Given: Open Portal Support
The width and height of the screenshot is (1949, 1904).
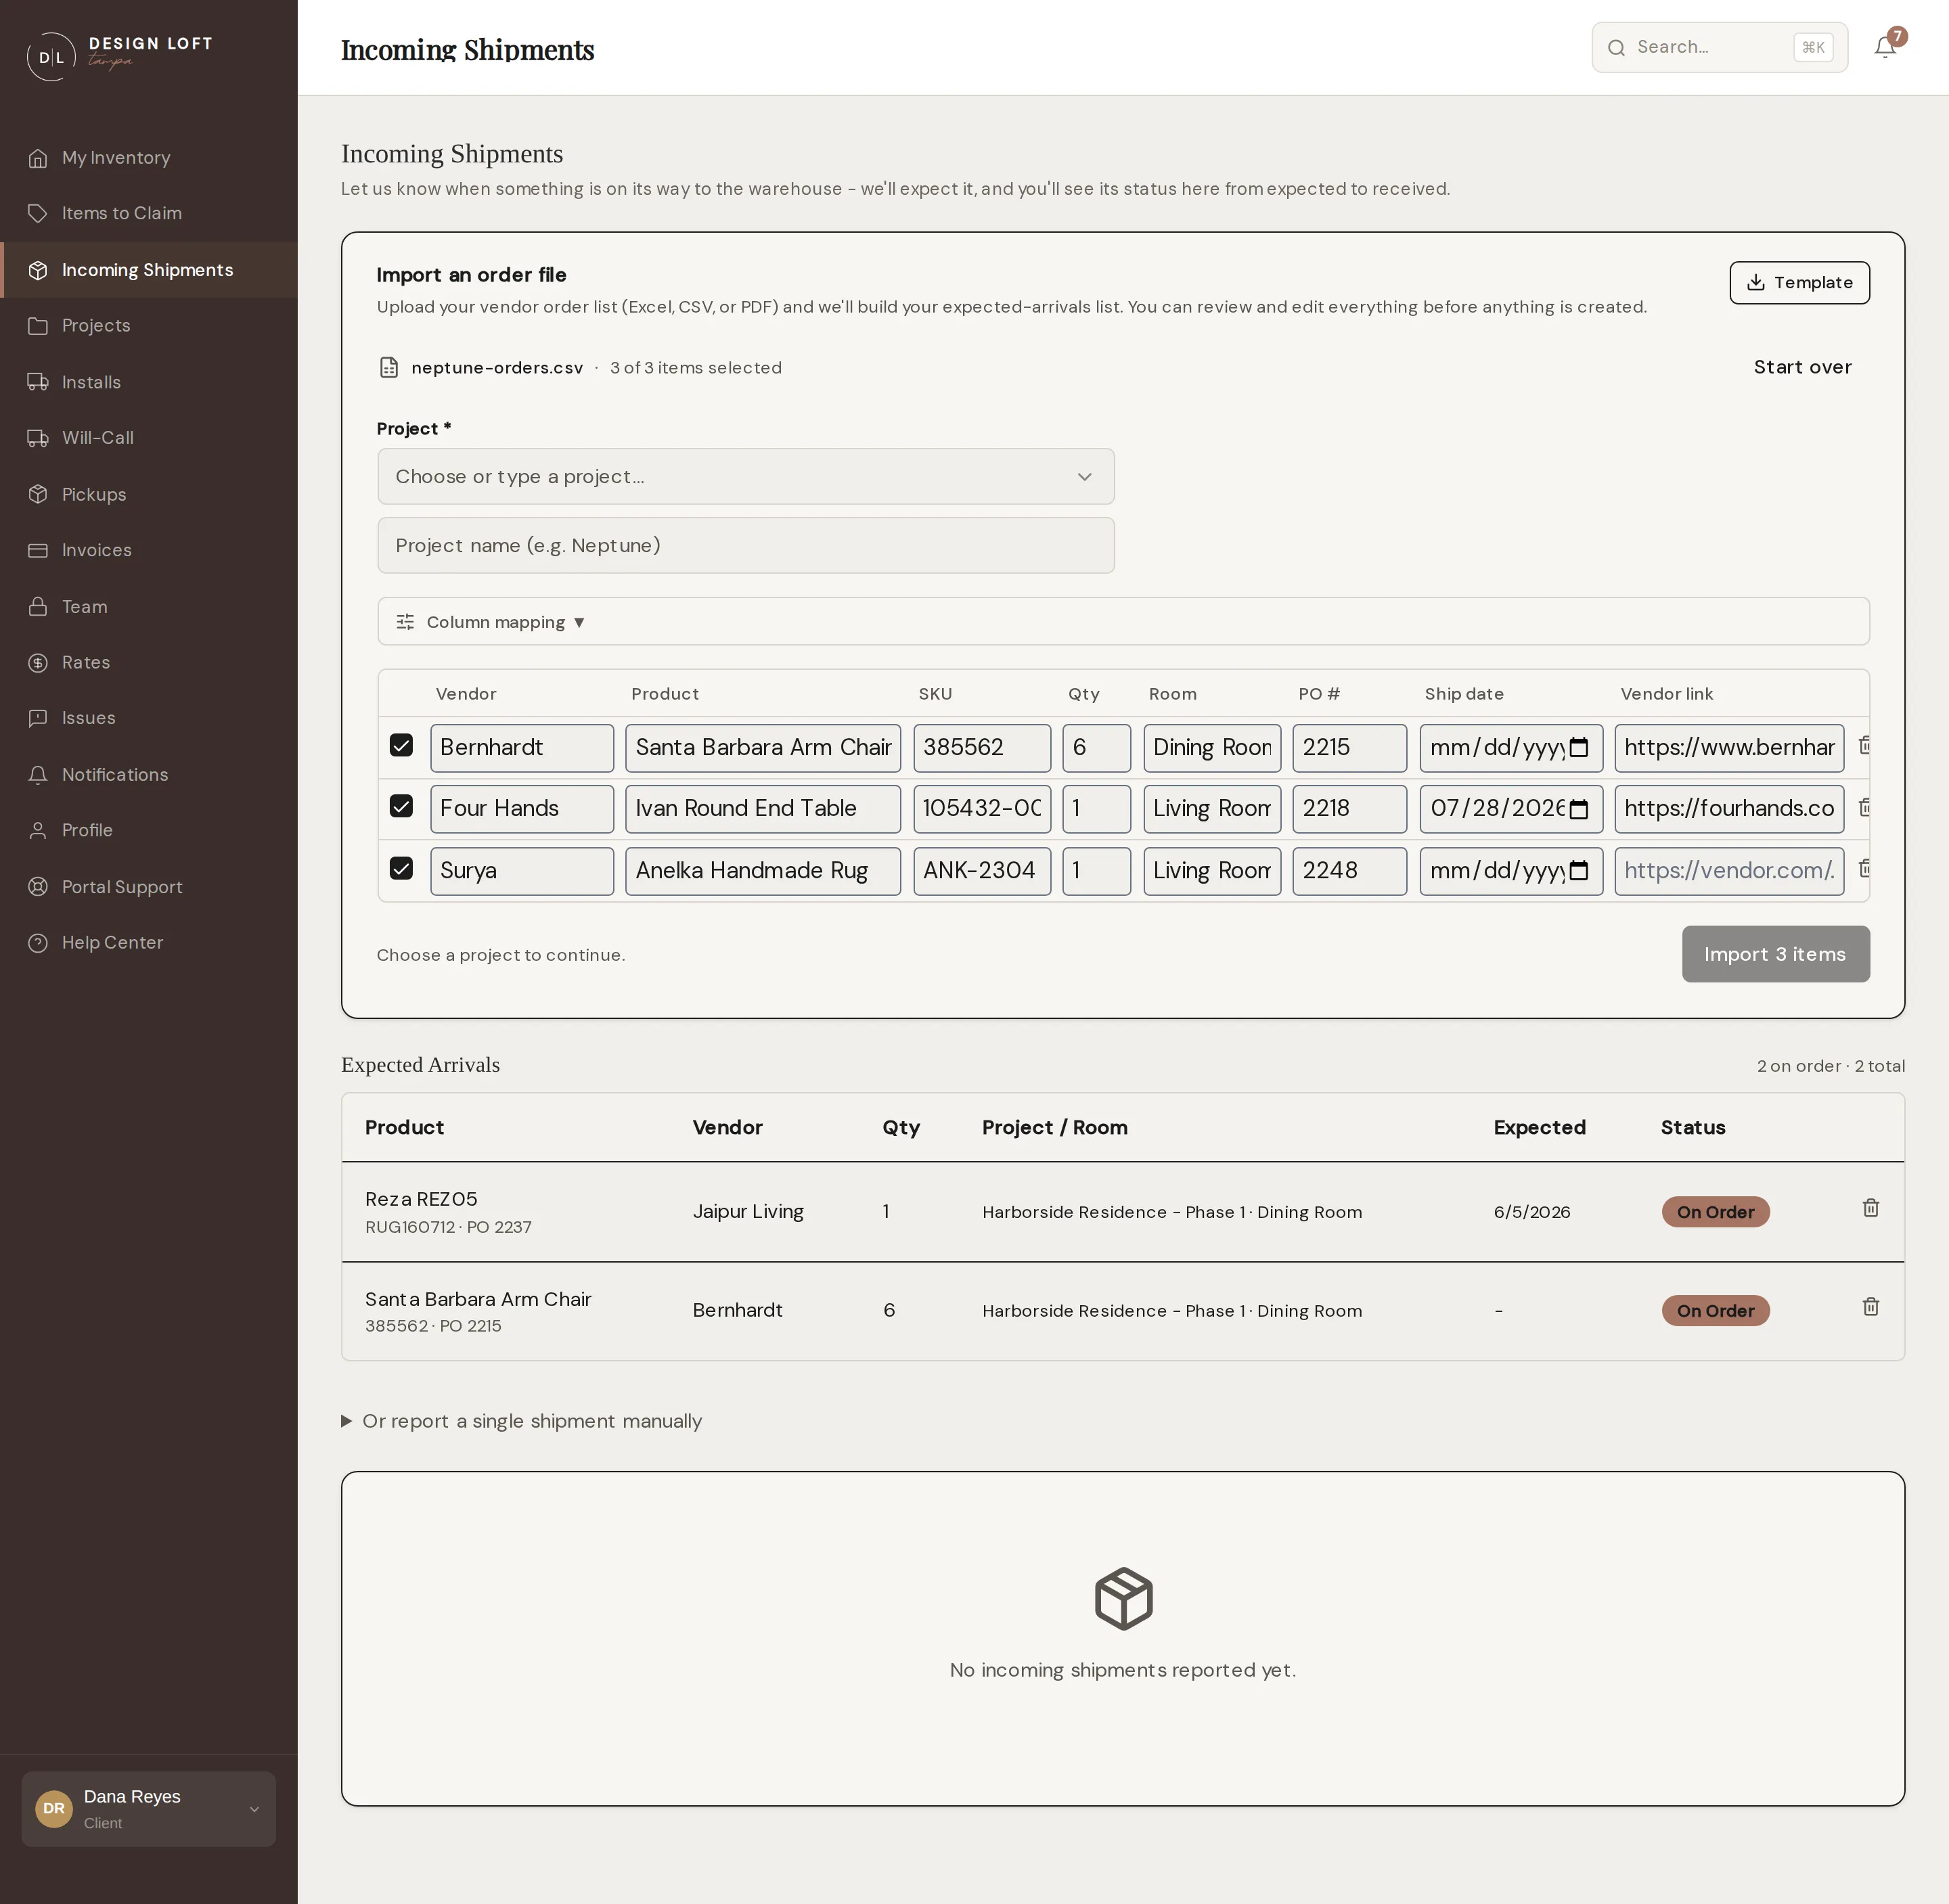Looking at the screenshot, I should [x=149, y=887].
